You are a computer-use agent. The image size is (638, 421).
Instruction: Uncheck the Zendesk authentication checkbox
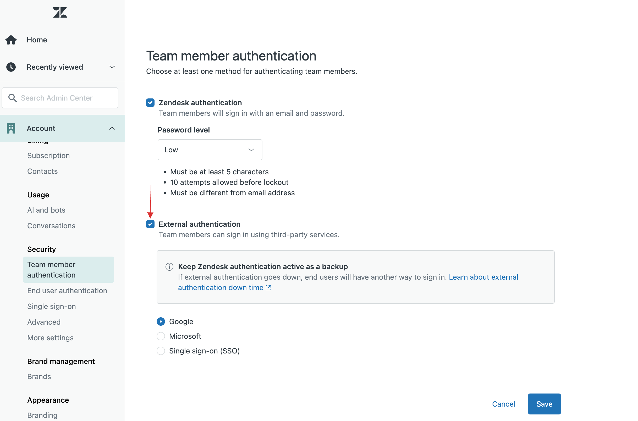150,103
